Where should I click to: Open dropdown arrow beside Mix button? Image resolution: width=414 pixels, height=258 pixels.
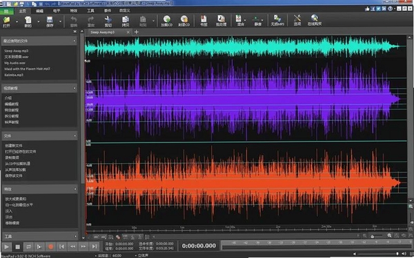(x=245, y=20)
